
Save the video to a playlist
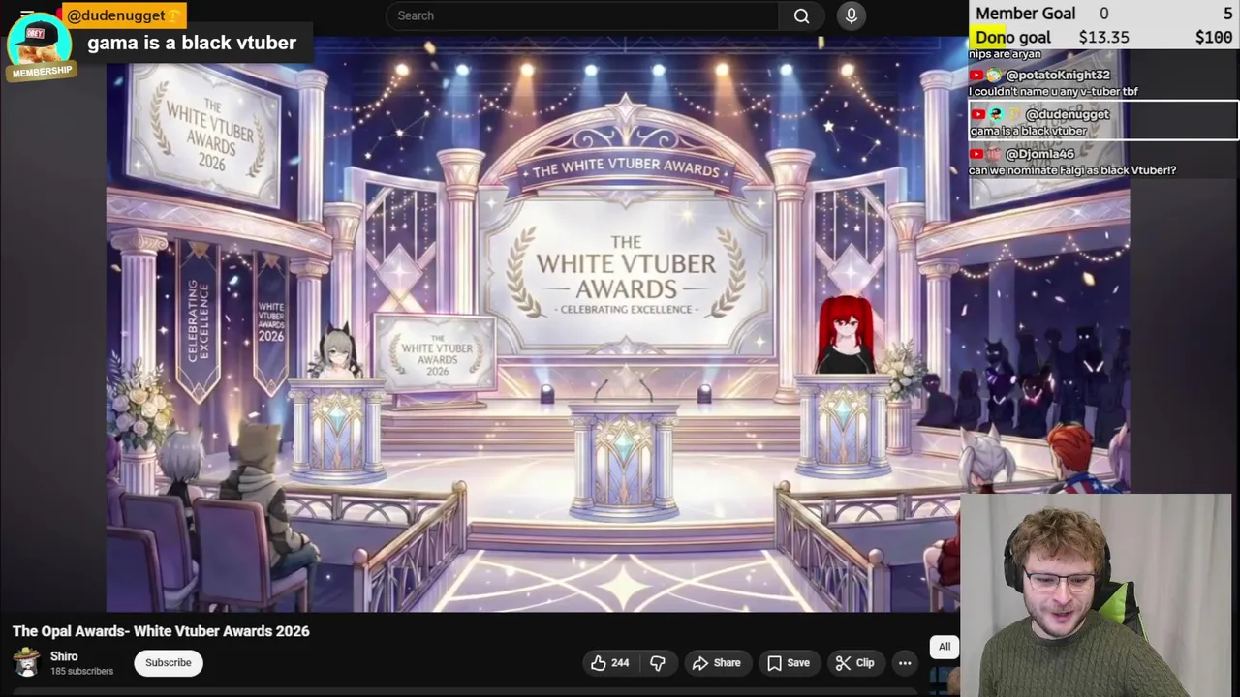[x=789, y=663]
